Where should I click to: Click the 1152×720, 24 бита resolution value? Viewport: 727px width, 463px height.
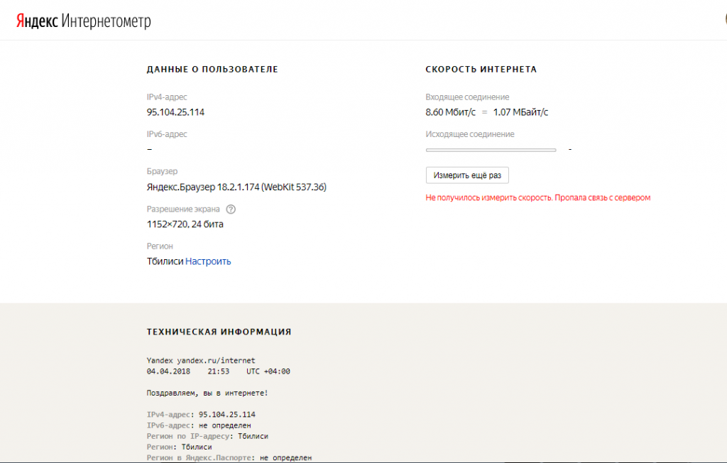(x=185, y=224)
